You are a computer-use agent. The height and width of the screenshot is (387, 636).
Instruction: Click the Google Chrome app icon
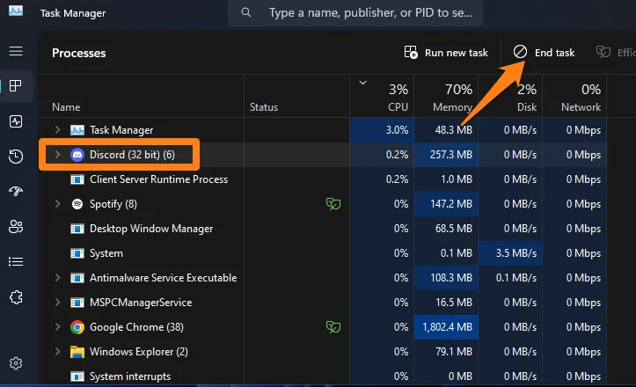point(77,327)
